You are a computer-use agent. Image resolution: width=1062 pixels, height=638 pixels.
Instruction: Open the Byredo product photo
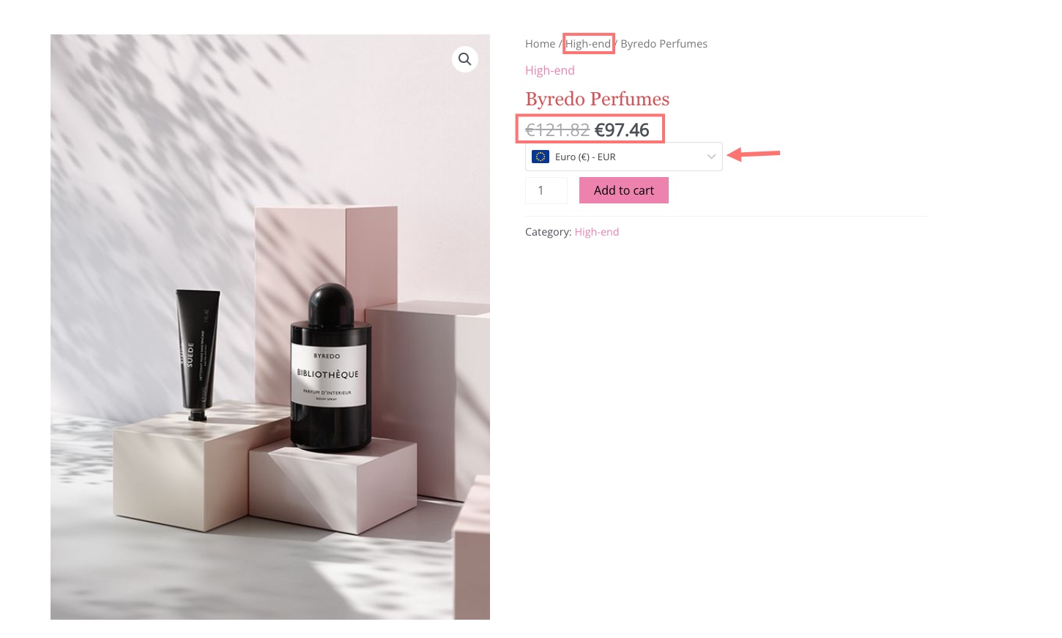click(270, 327)
